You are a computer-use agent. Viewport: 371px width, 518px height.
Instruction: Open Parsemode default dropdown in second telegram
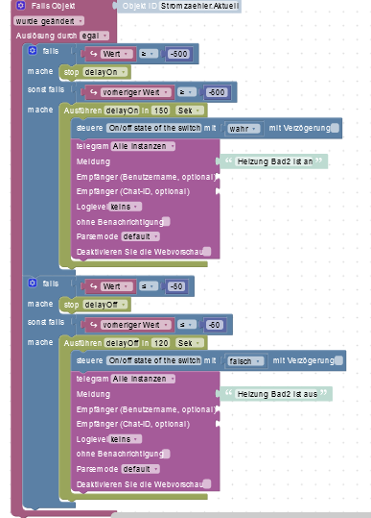(141, 469)
